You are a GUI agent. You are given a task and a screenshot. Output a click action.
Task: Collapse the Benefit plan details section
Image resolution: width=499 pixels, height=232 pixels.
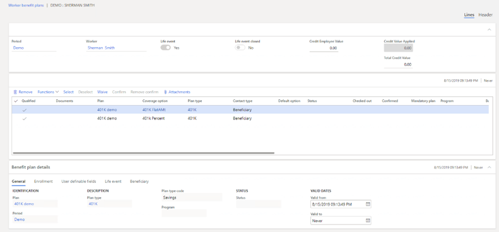coord(489,167)
